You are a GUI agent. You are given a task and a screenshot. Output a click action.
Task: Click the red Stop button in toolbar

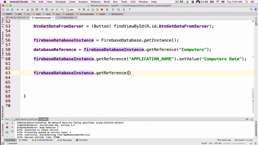(x=102, y=10)
